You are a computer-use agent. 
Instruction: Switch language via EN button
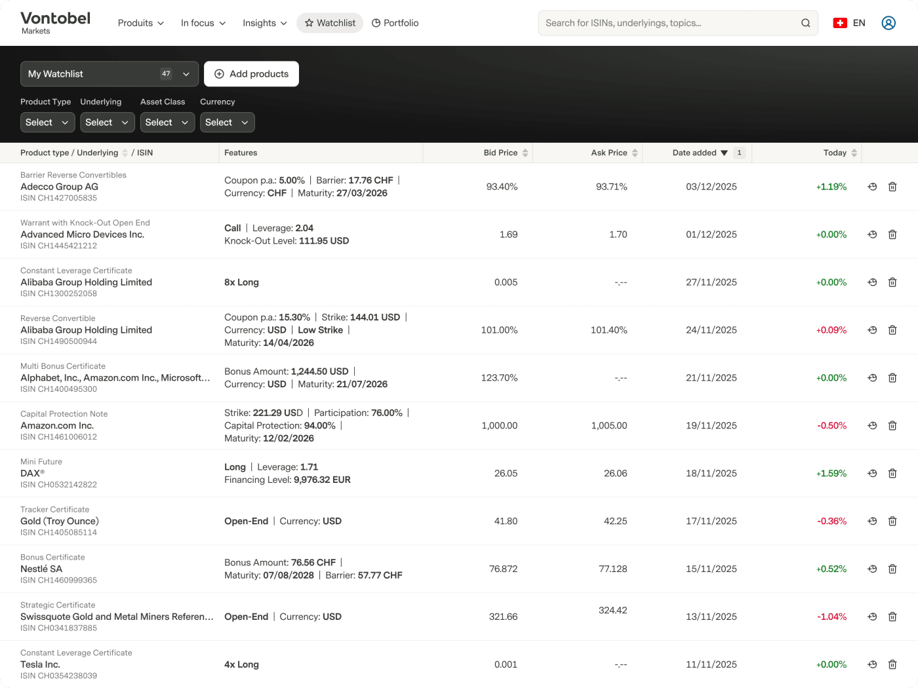pyautogui.click(x=859, y=23)
